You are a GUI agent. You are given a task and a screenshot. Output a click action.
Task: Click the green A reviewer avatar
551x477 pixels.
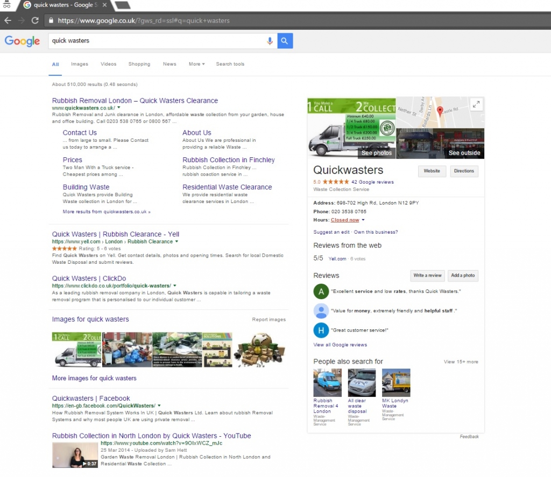coord(321,292)
